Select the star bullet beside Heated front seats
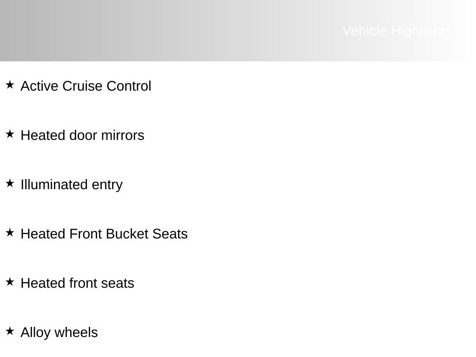This screenshot has width=476, height=357. tap(10, 282)
